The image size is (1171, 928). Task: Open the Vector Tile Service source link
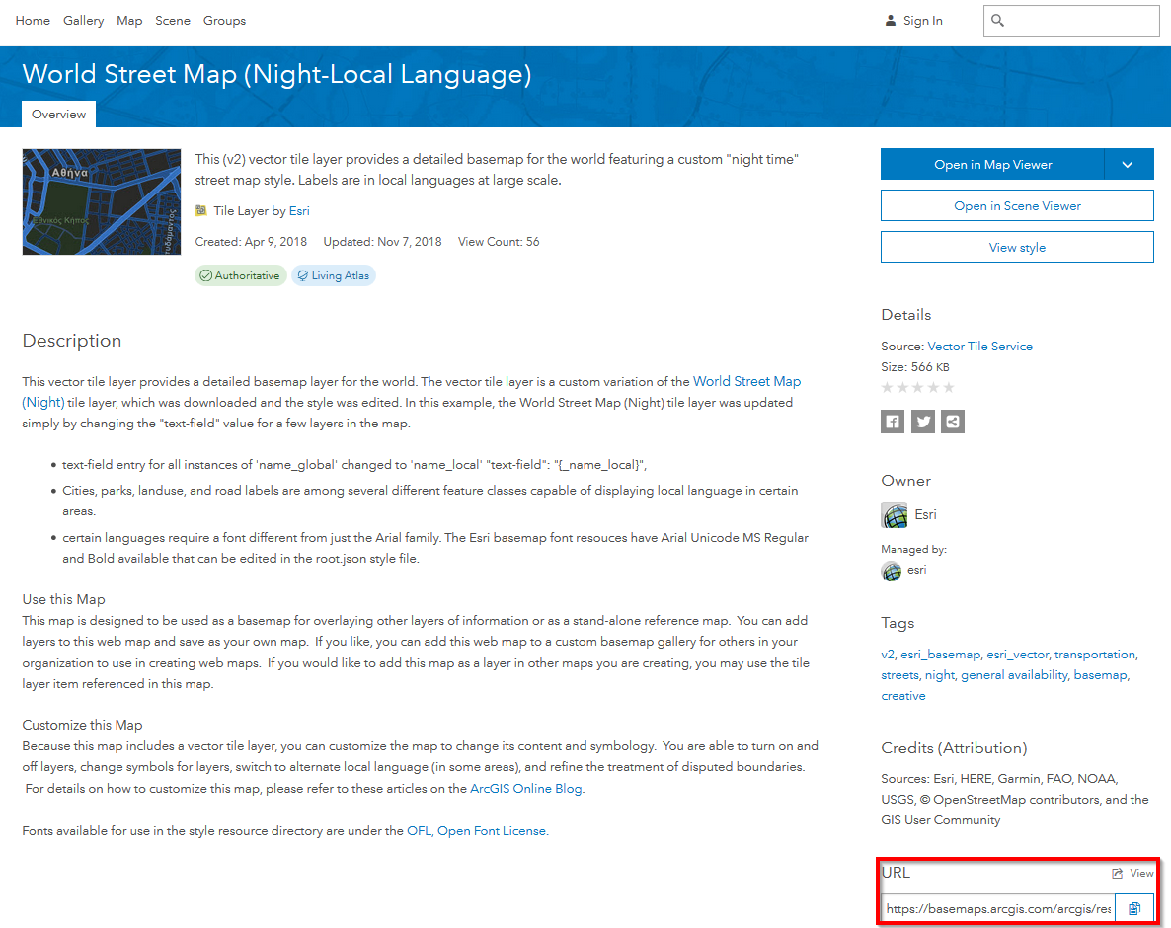point(979,346)
